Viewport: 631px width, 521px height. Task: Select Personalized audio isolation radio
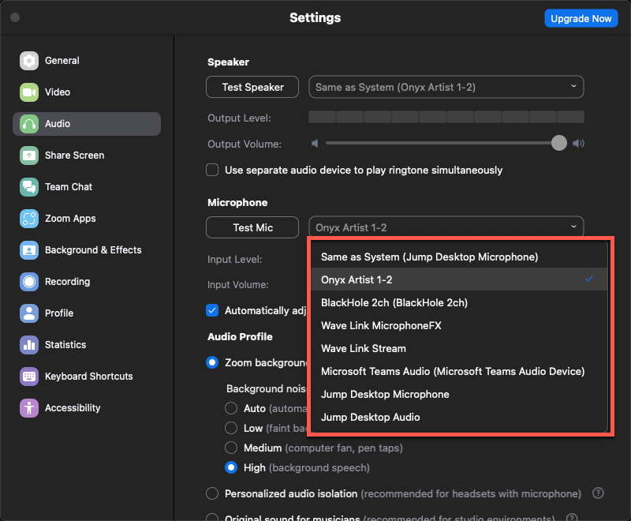pos(212,493)
